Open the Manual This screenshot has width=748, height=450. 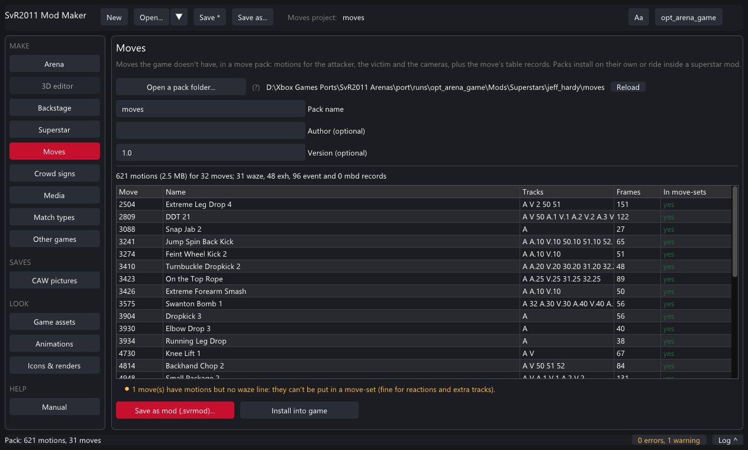(x=54, y=407)
